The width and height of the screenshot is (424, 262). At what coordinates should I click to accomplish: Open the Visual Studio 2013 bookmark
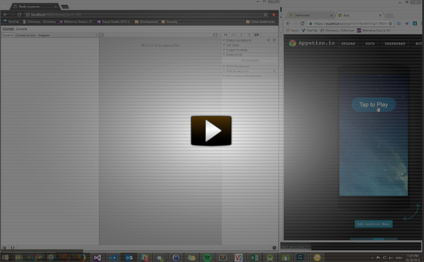[x=113, y=21]
